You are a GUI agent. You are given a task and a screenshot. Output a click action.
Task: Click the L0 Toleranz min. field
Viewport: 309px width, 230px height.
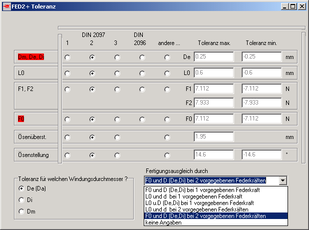point(262,73)
